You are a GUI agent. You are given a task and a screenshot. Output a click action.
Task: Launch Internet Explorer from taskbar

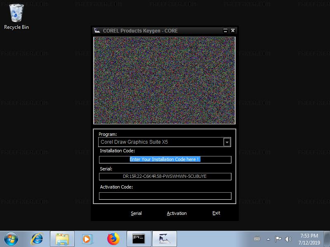tap(37, 239)
